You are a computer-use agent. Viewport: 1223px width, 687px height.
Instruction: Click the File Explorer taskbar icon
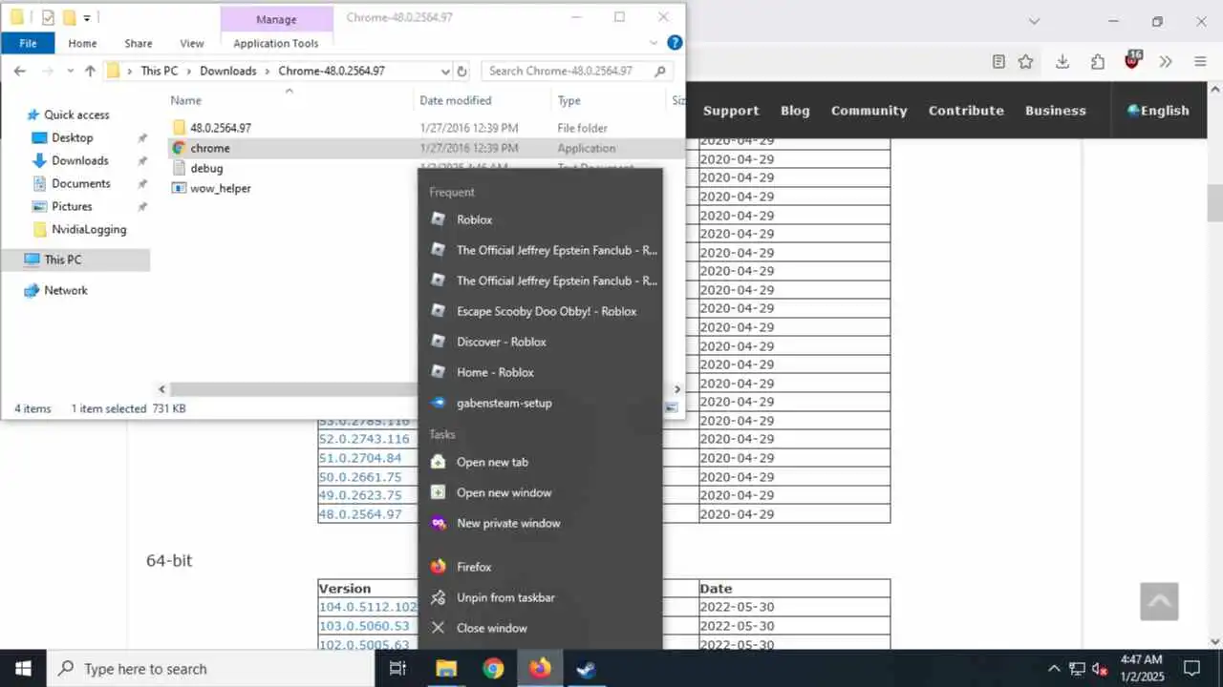[x=446, y=669]
